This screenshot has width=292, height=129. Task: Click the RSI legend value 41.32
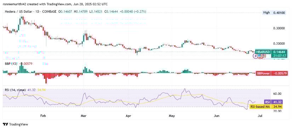click(31, 90)
